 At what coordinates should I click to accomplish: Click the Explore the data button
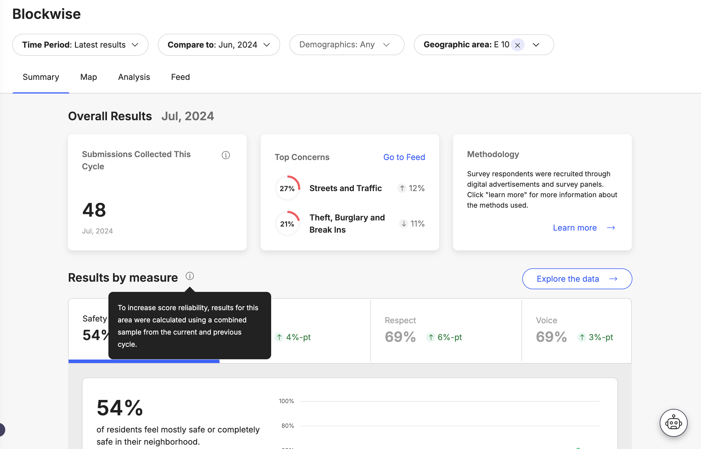click(x=577, y=279)
